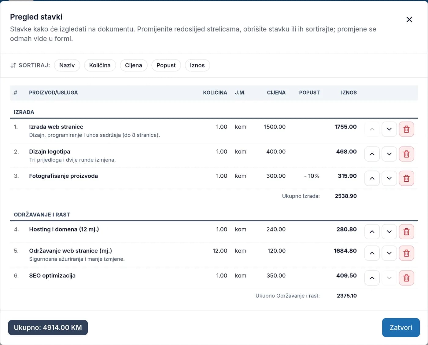
Task: Click the Zatvori button
Action: click(401, 328)
